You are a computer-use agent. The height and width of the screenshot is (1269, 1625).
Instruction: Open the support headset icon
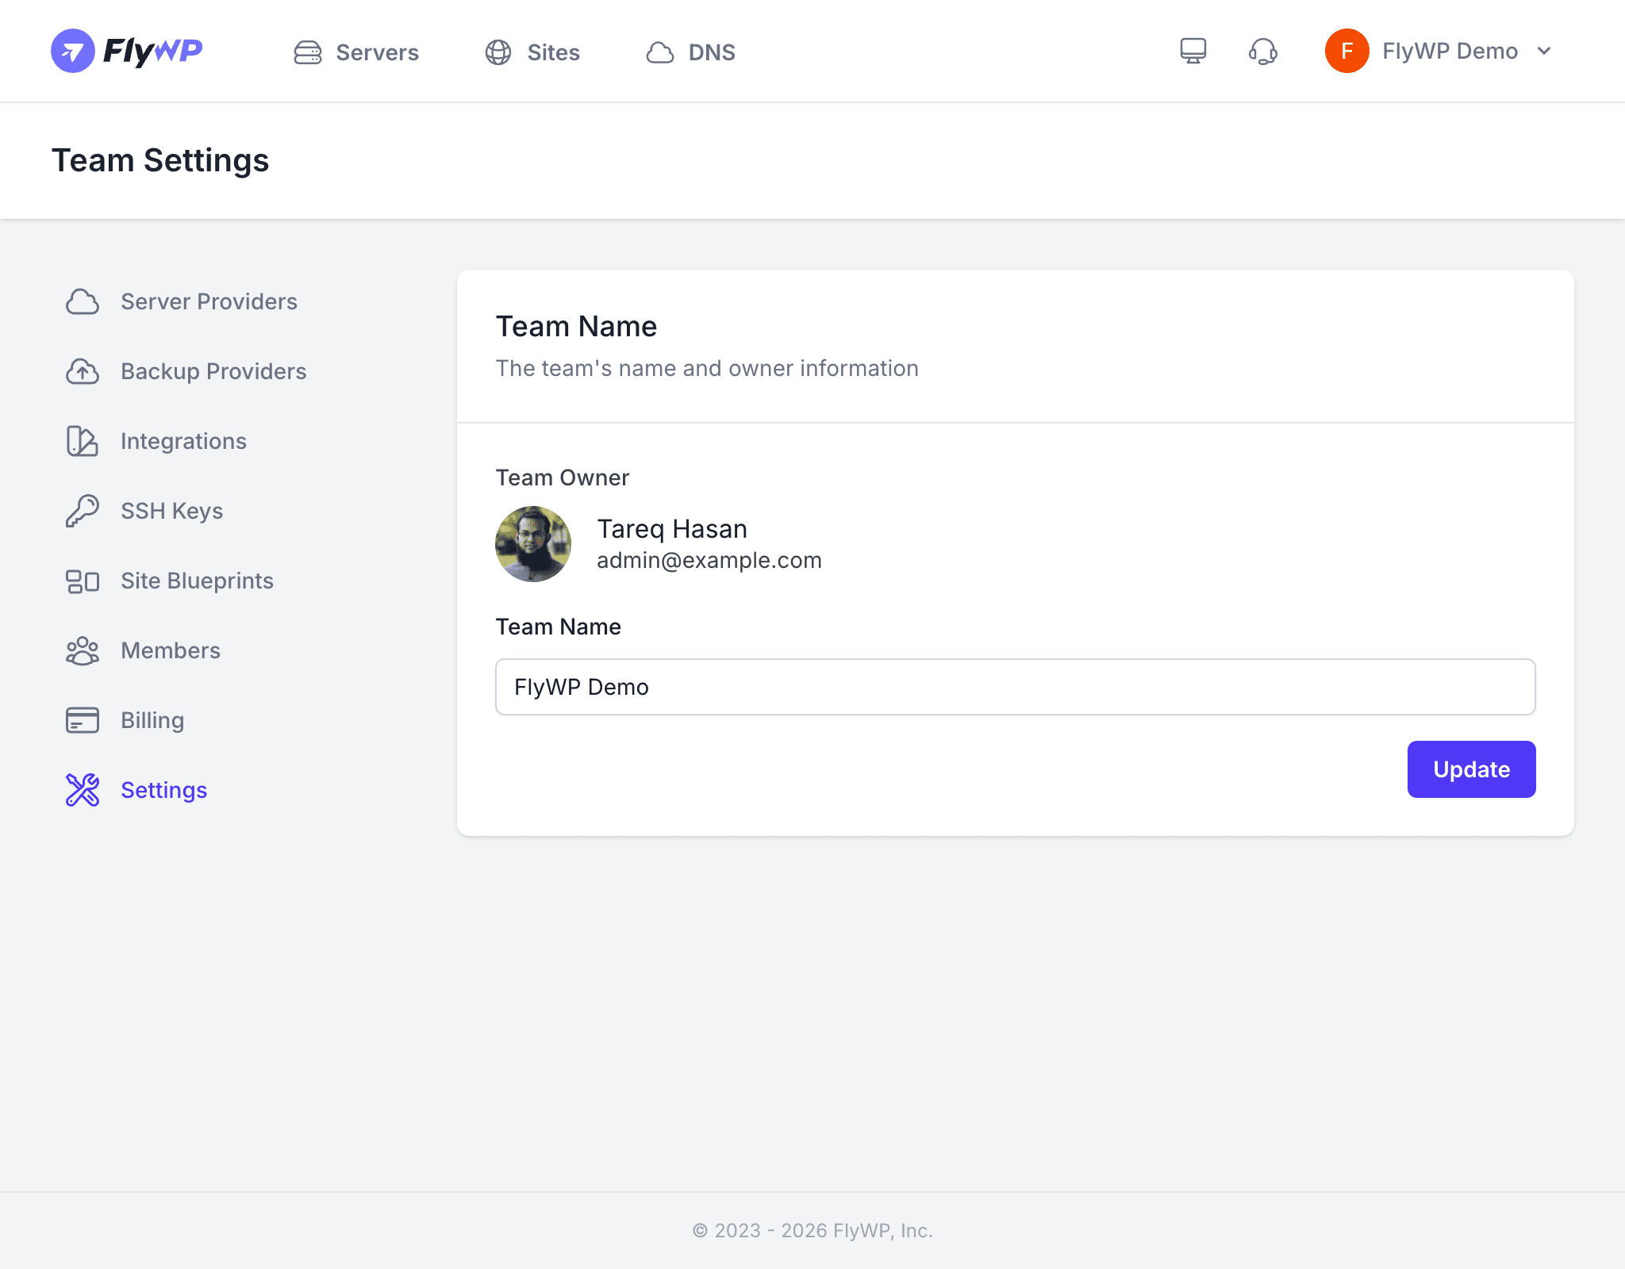click(x=1263, y=51)
